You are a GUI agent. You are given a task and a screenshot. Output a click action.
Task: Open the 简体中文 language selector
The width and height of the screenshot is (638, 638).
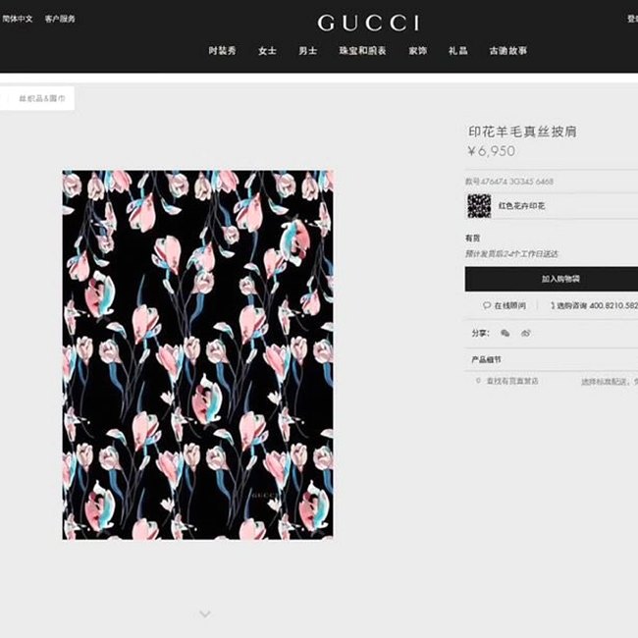pos(17,19)
